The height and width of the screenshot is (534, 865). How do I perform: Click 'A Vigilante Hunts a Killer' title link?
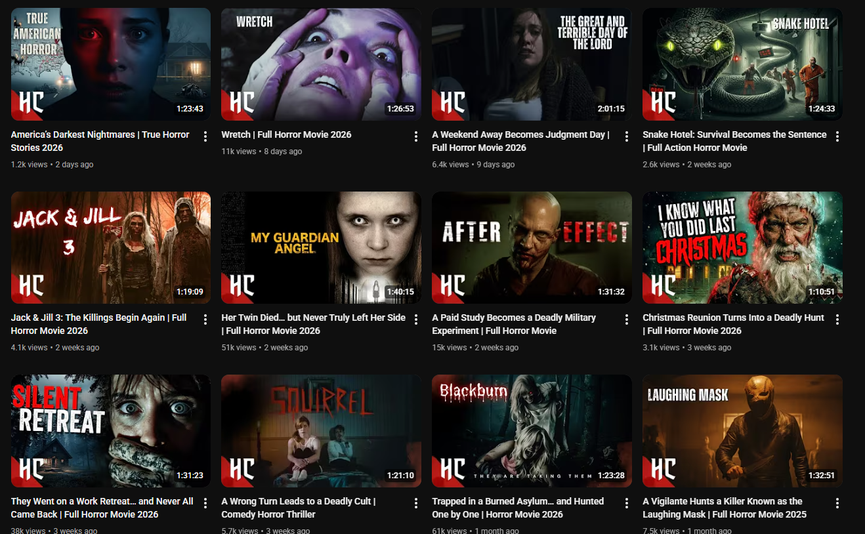(x=725, y=508)
